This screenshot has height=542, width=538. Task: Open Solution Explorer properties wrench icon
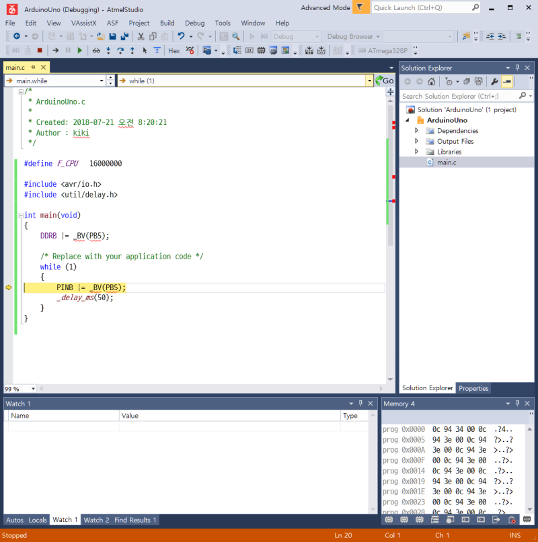pyautogui.click(x=494, y=81)
